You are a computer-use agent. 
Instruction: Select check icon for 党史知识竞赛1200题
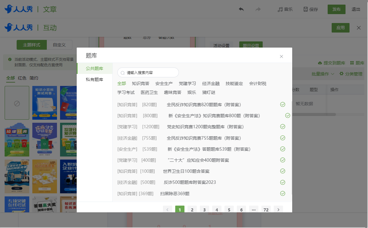(283, 126)
